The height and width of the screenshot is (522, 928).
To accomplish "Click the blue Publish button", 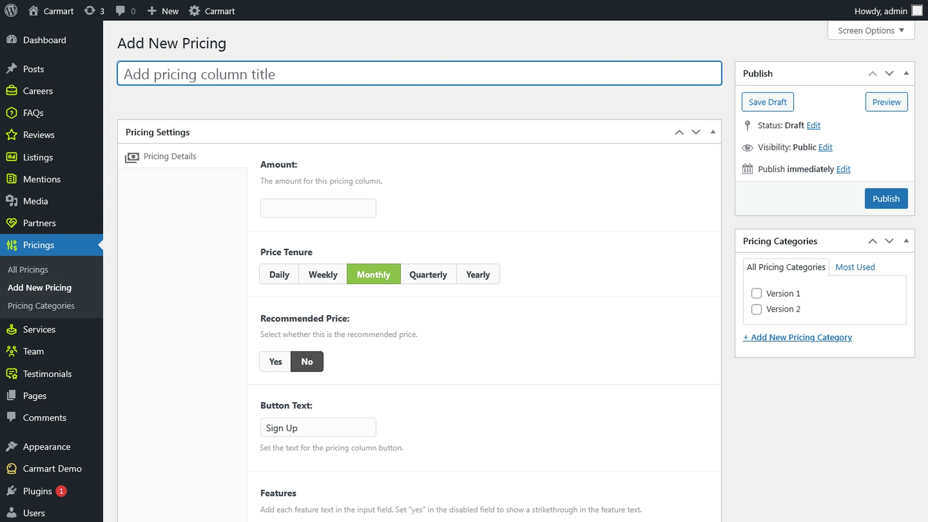I will click(886, 199).
